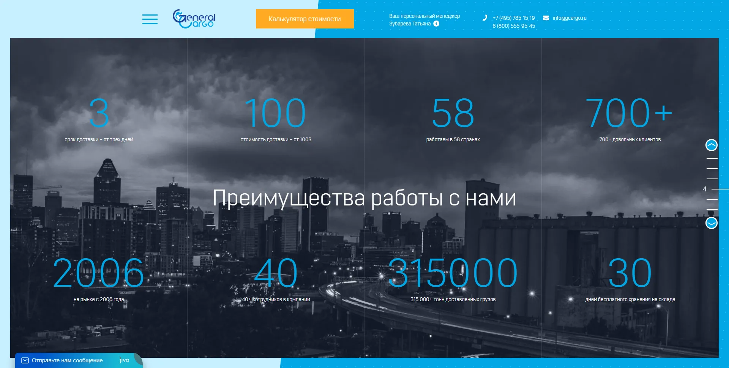Jump to the last section line above down arrow
The image size is (729, 368).
[x=712, y=209]
